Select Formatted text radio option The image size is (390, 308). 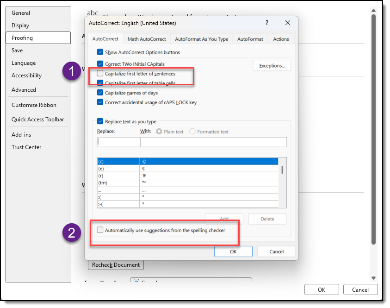click(x=192, y=132)
